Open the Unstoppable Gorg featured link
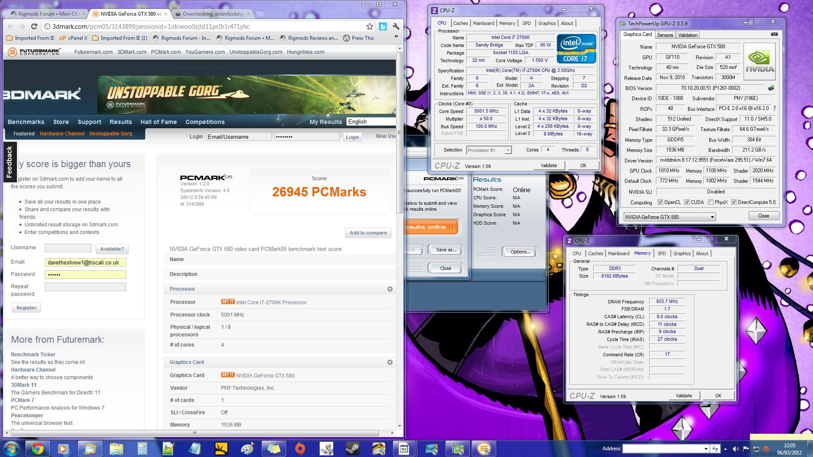Screen dimensions: 813x457 tap(111, 134)
